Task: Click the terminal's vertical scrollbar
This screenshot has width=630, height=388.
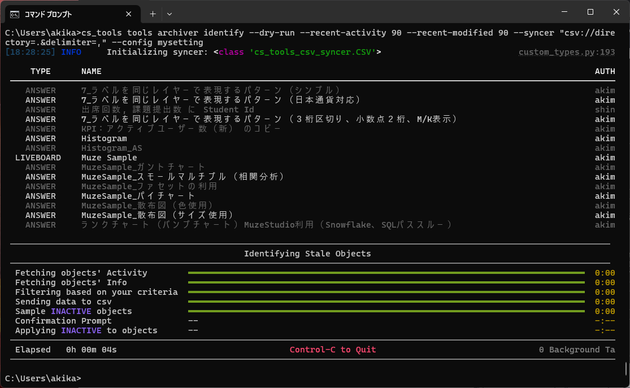Action: click(626, 368)
